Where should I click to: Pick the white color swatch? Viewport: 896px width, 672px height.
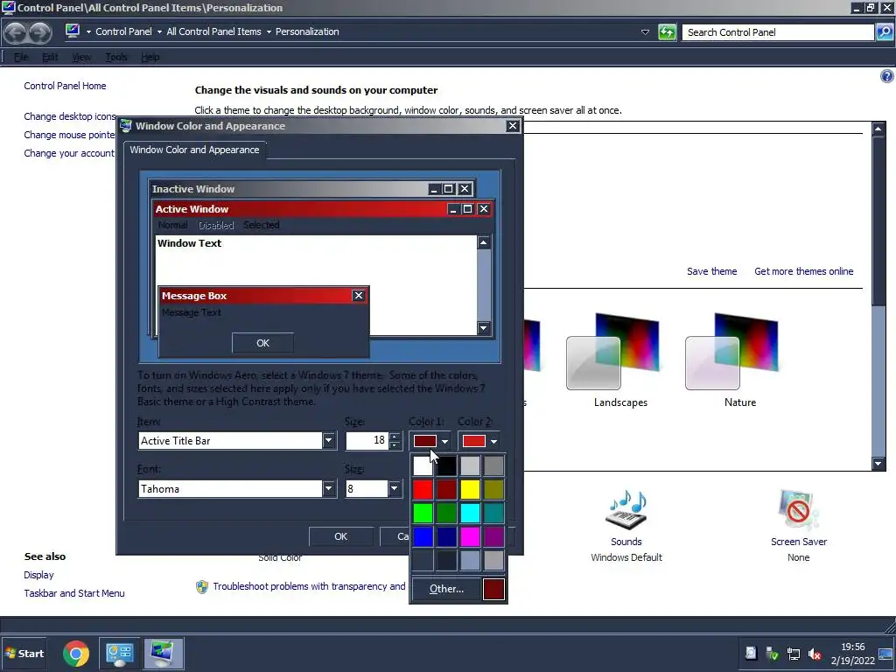pos(423,465)
